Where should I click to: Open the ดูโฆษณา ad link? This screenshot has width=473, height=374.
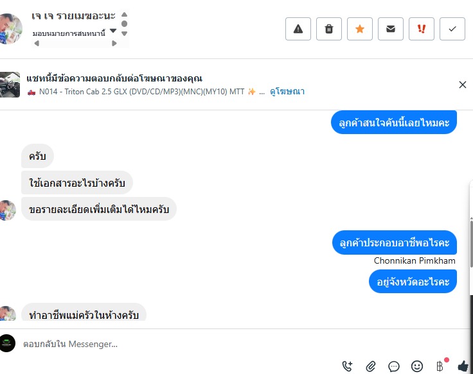tap(287, 92)
